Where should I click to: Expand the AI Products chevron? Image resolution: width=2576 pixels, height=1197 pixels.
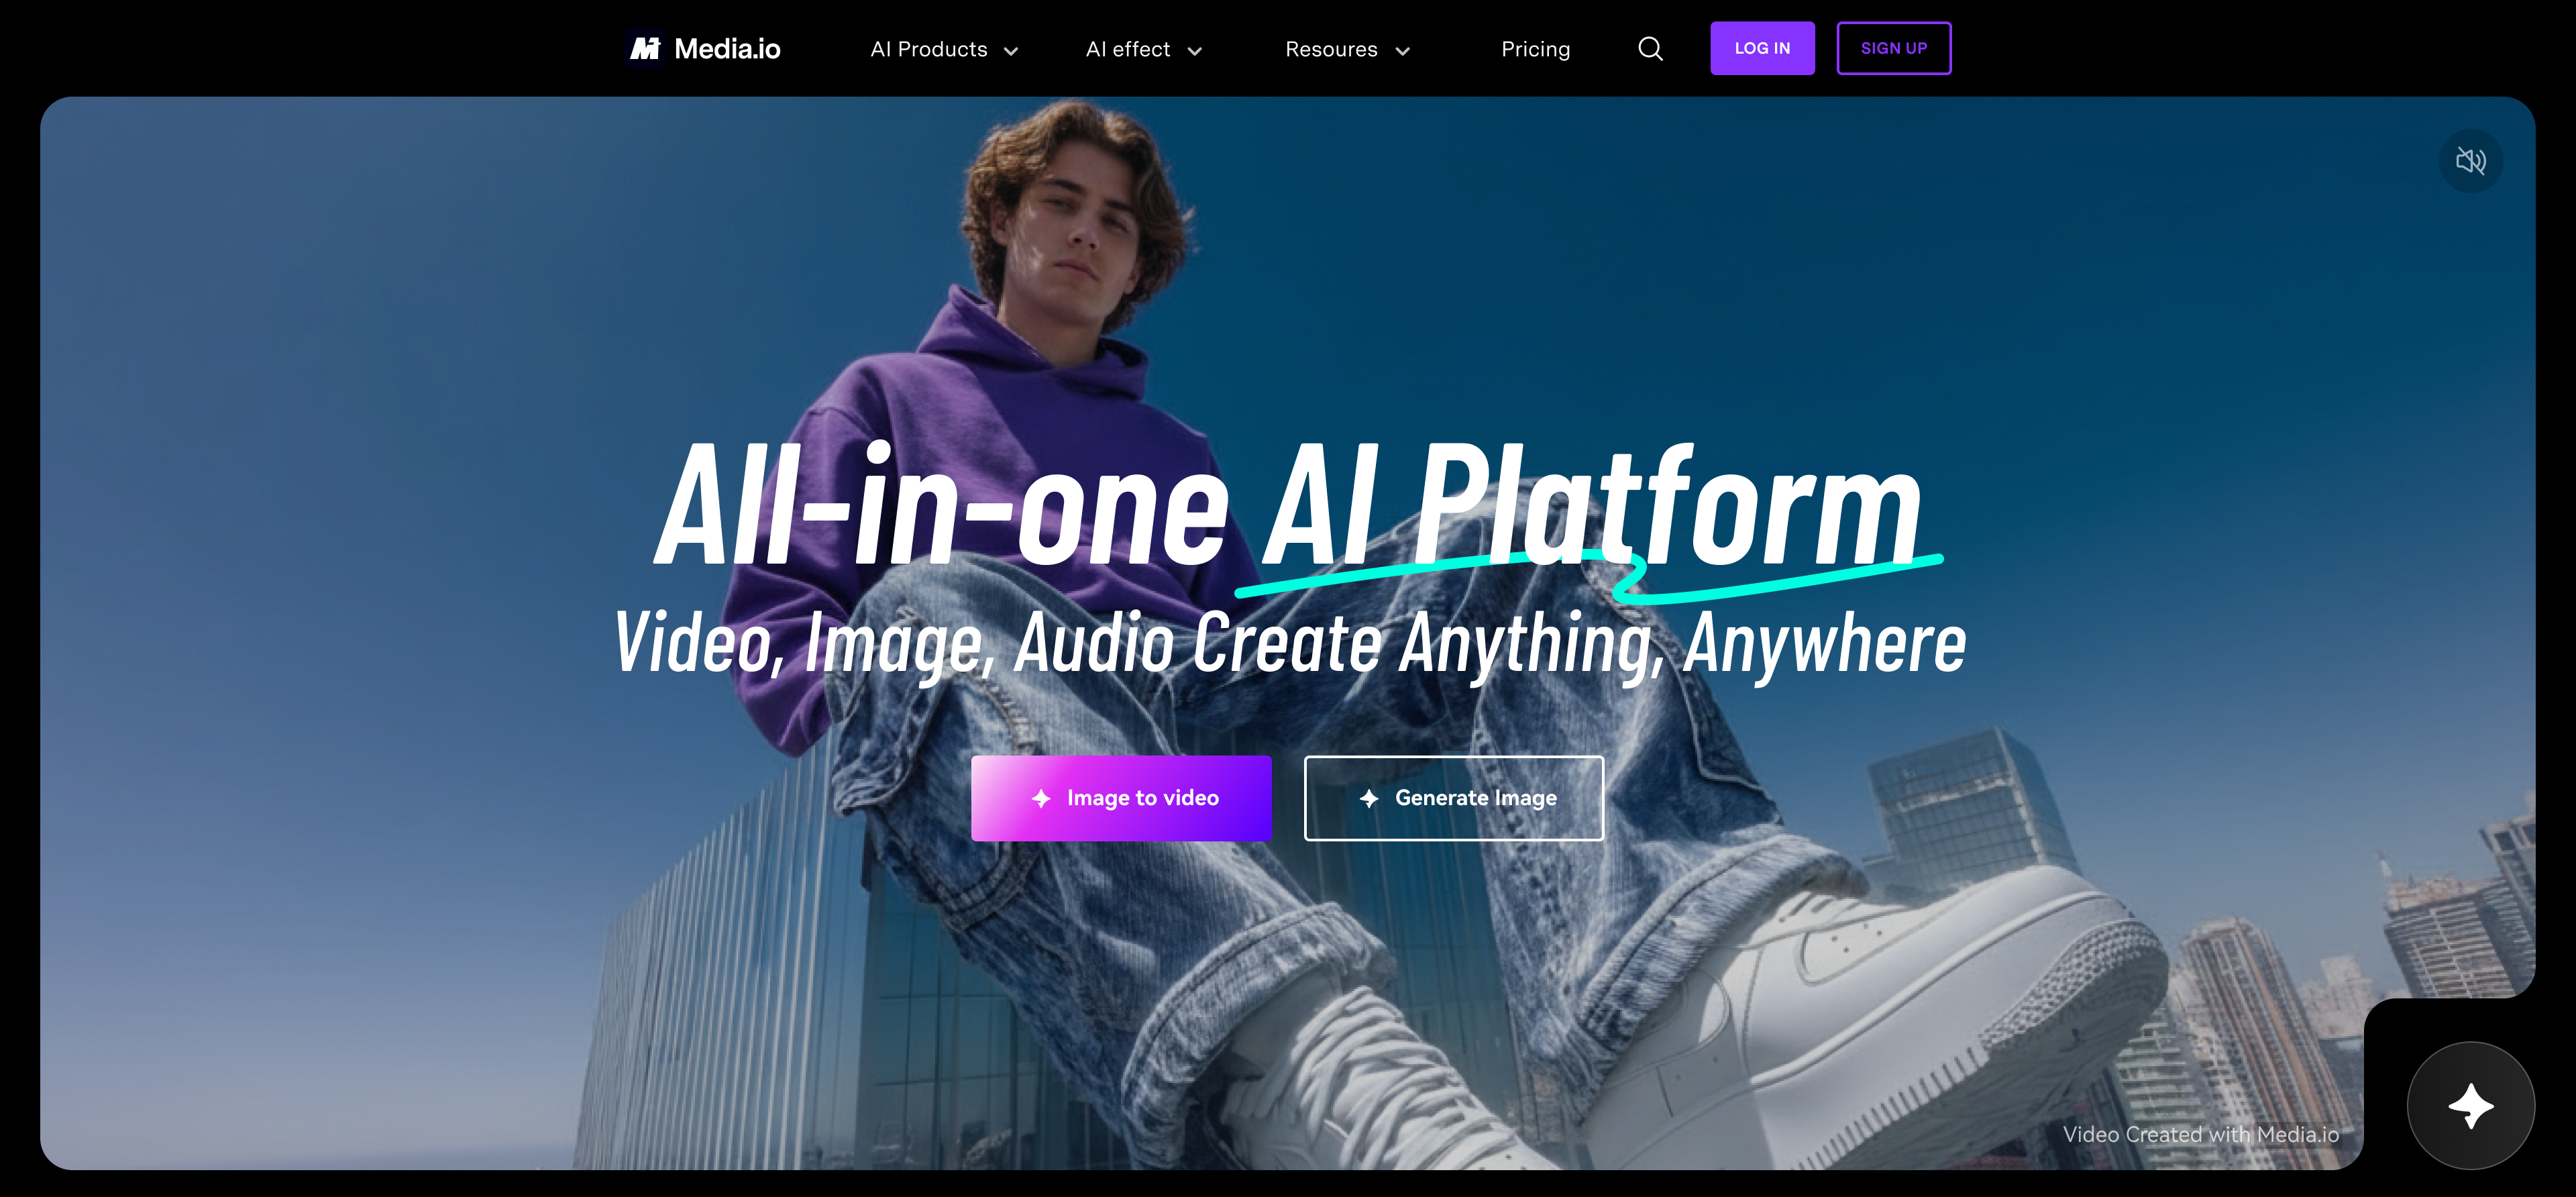pos(1011,51)
